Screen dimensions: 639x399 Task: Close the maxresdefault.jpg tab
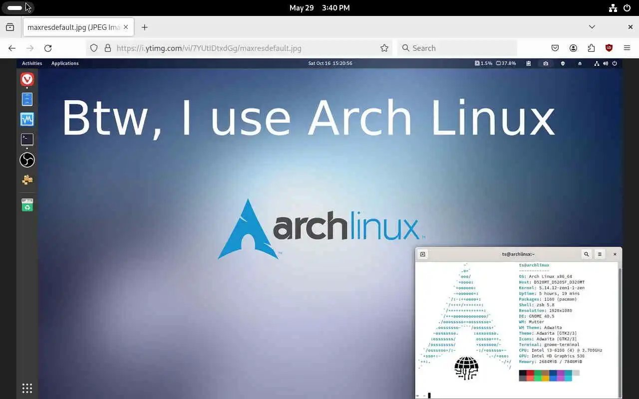click(x=126, y=27)
